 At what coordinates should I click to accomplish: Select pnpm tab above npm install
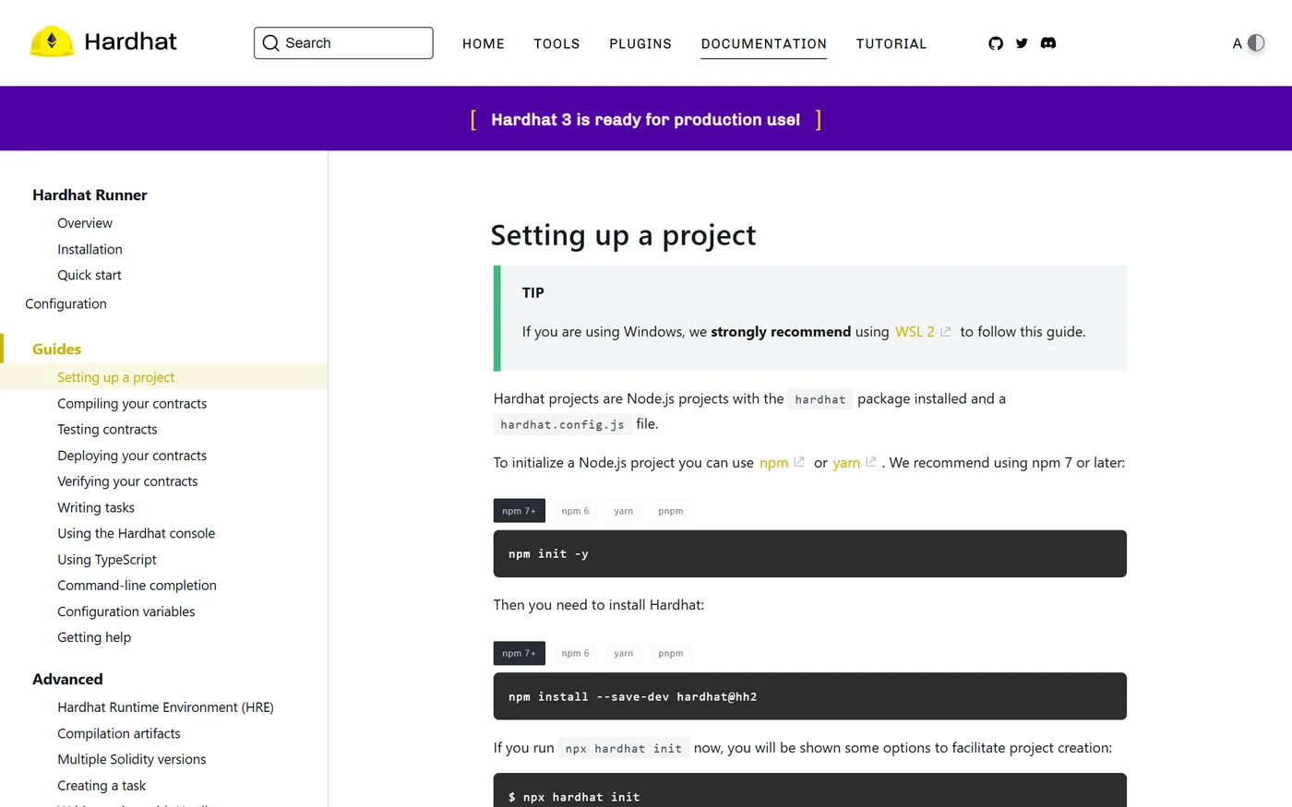671,653
